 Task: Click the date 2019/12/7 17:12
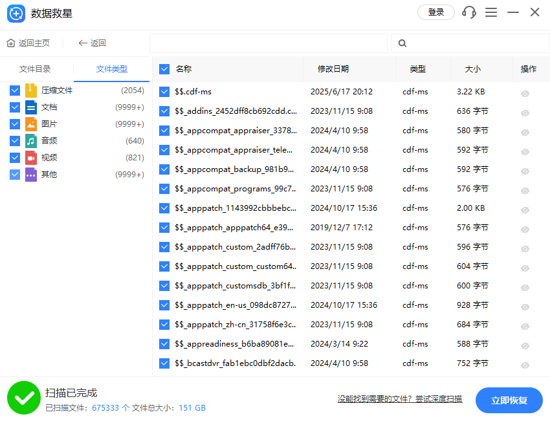point(342,228)
